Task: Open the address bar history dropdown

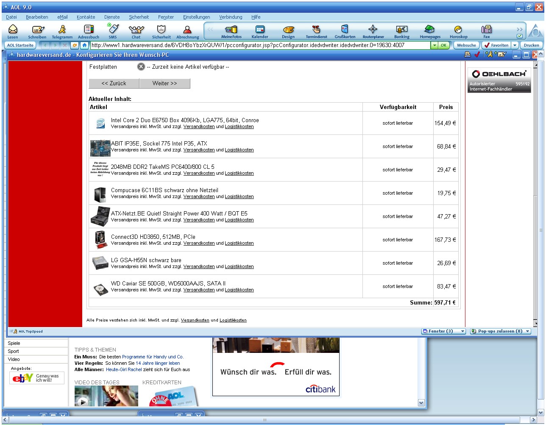Action: [x=434, y=45]
